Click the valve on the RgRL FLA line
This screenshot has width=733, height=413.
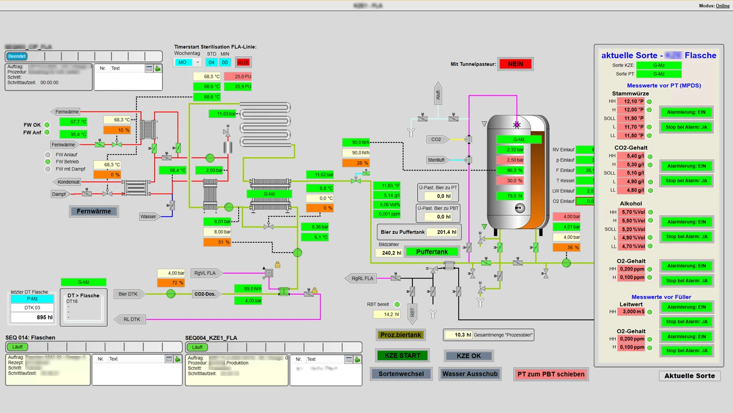coord(396,277)
